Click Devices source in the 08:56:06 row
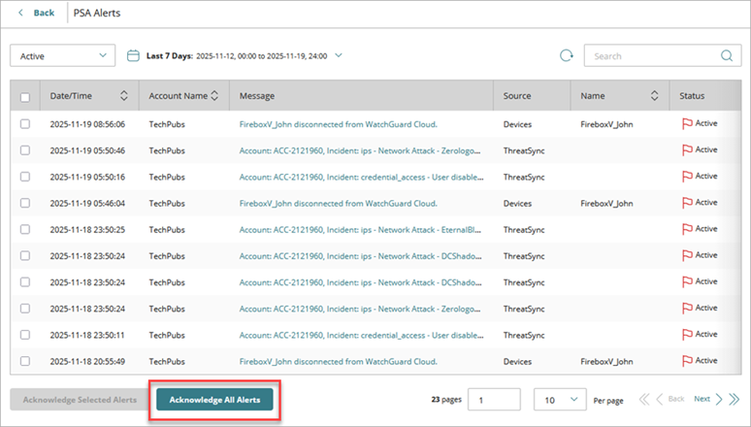 tap(517, 124)
